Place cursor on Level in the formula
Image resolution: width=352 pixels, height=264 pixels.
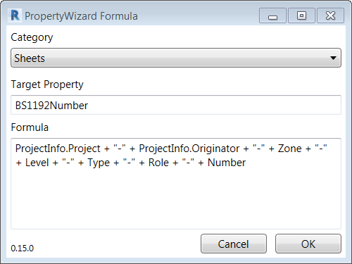[x=37, y=163]
